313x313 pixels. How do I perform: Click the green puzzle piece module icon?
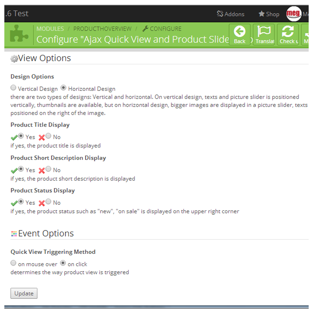tap(19, 33)
